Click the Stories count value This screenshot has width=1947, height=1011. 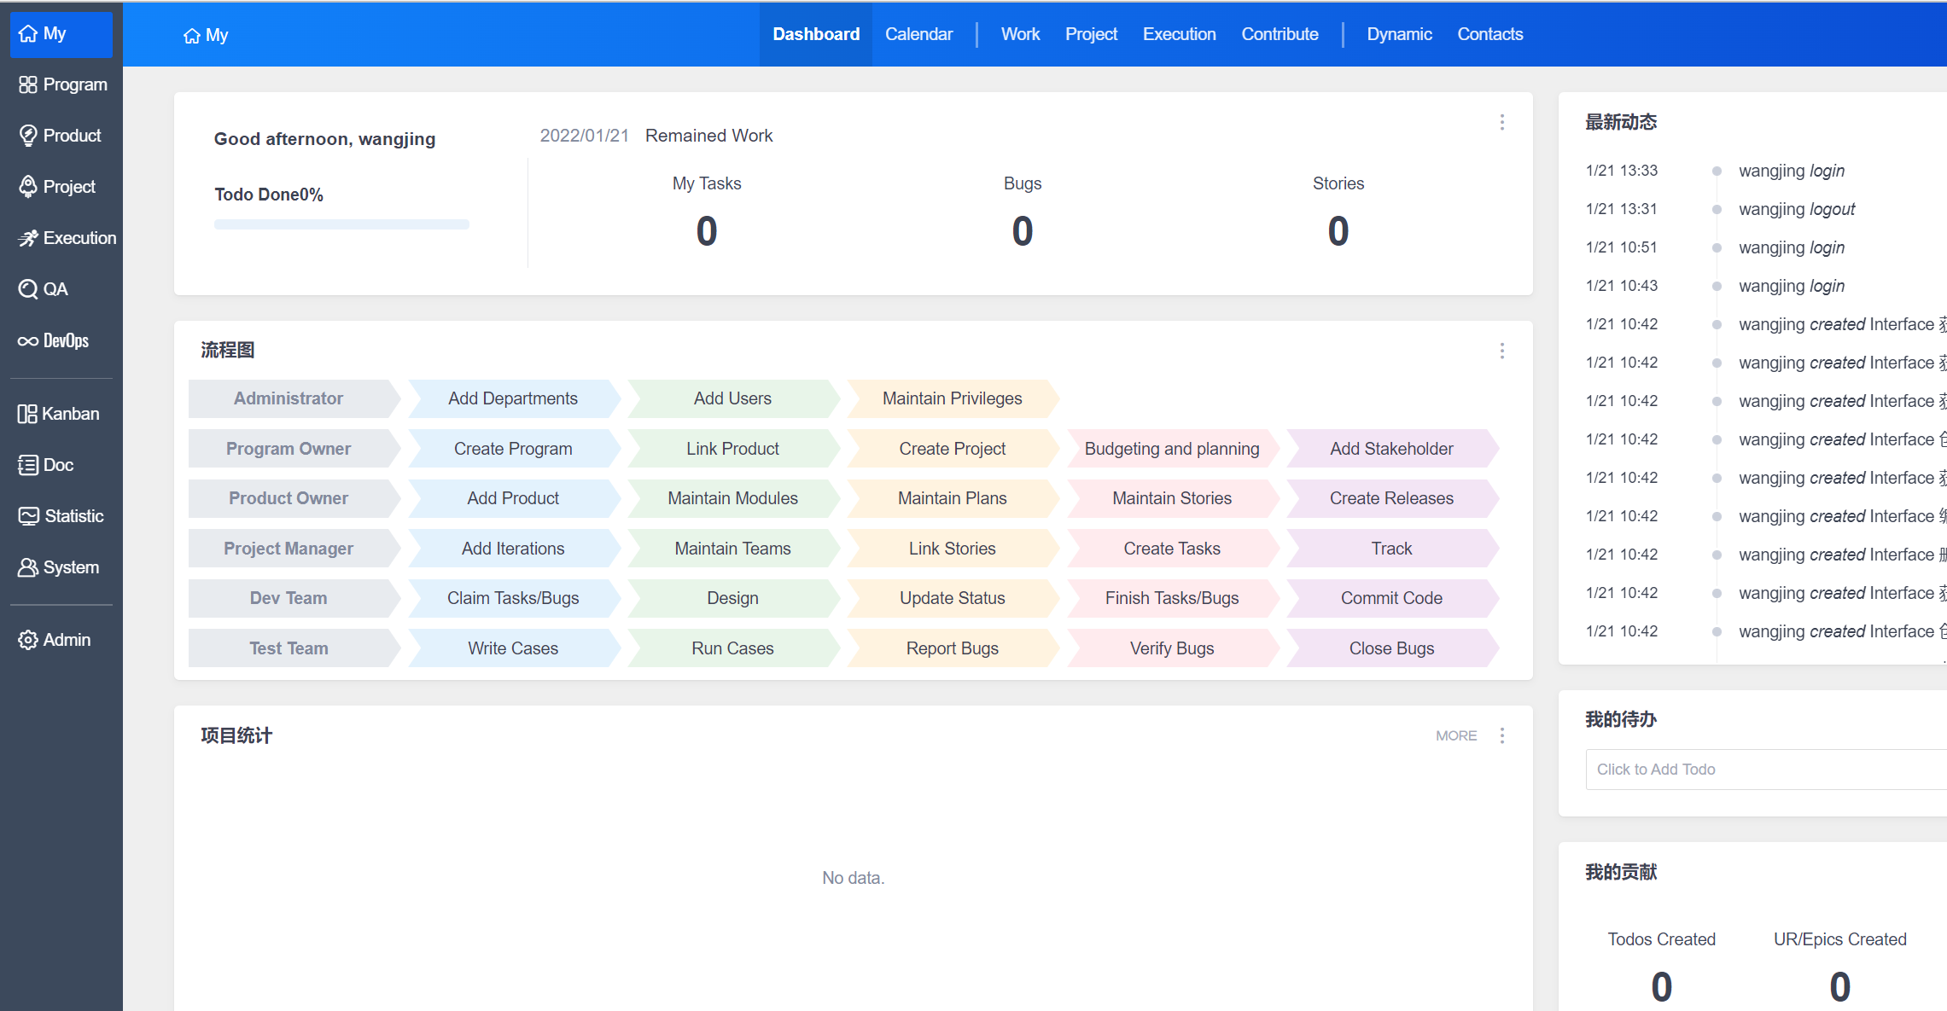tap(1338, 231)
